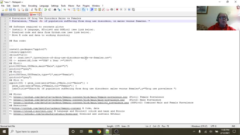Close the new 1 tab
Screen dimensions: 240x135
[x=39, y=14]
